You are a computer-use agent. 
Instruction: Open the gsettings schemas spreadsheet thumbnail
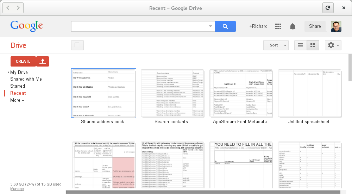pyautogui.click(x=309, y=165)
